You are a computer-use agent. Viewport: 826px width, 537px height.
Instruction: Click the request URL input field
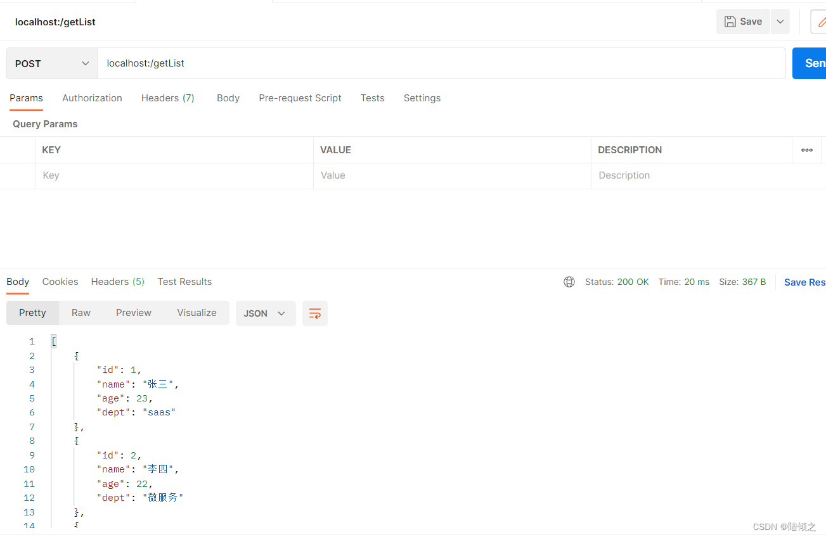tap(442, 63)
